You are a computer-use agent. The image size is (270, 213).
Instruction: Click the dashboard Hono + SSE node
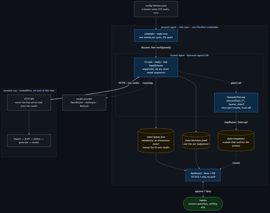pos(203,175)
